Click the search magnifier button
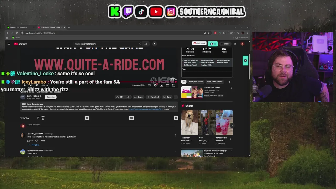The image size is (336, 189). tap(146, 44)
